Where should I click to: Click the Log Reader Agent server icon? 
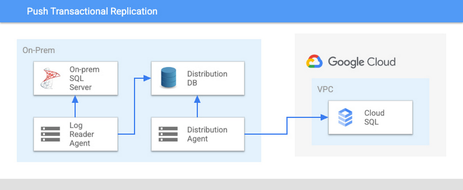click(x=50, y=134)
